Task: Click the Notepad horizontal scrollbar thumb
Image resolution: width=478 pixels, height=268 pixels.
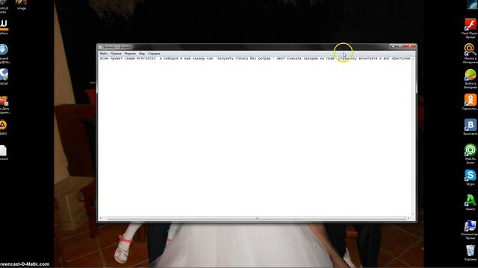Action: pos(257,218)
